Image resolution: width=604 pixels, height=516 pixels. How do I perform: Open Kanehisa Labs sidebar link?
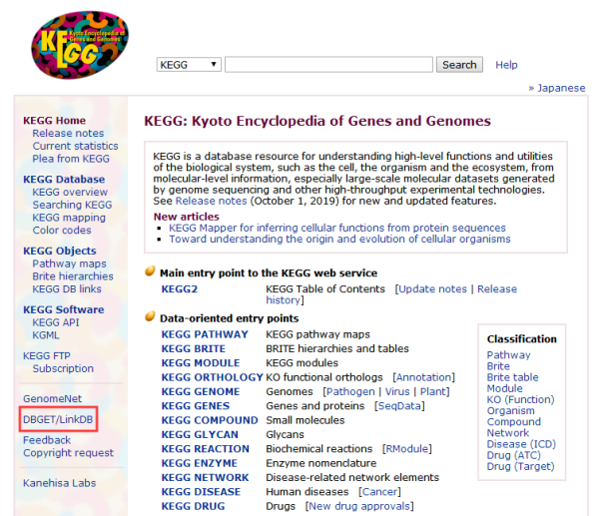point(59,483)
